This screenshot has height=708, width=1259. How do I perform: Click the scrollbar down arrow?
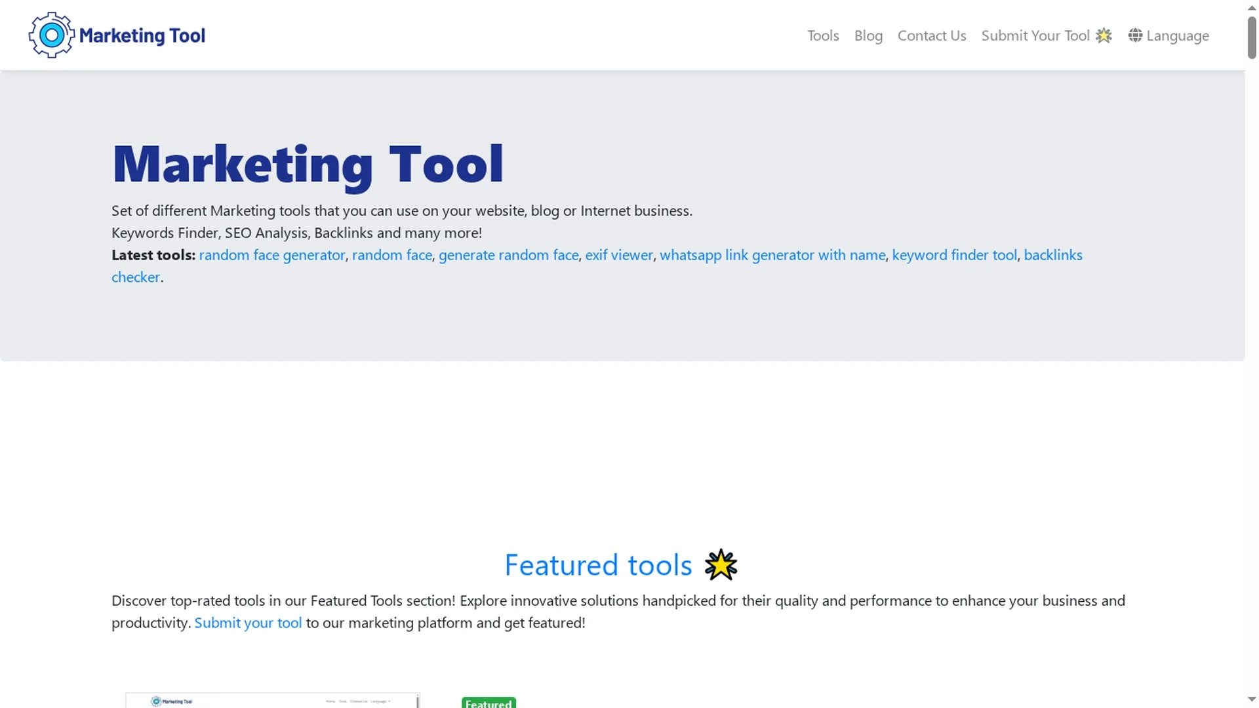click(1251, 699)
